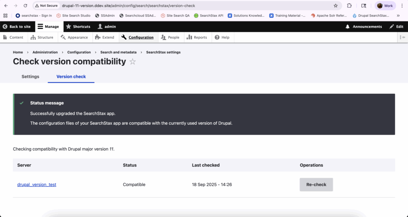Click the Last checked column header
The width and height of the screenshot is (408, 217).
click(206, 165)
